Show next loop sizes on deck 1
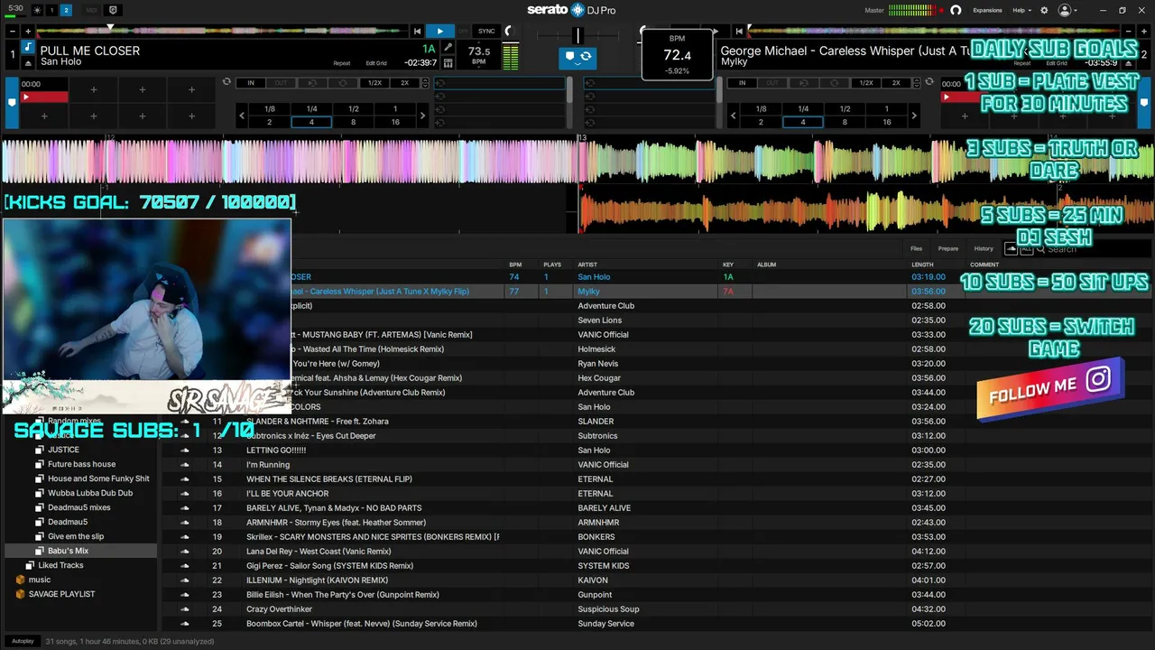 coord(422,116)
